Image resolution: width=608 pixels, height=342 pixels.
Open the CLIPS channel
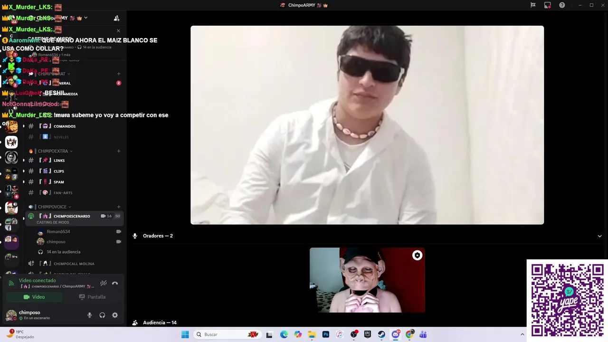pyautogui.click(x=58, y=171)
